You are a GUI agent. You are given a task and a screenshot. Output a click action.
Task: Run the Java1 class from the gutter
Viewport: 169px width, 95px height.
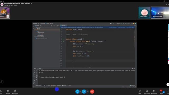tap(63, 39)
